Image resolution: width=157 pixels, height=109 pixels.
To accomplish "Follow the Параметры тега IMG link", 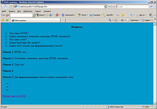I will tap(14, 96).
